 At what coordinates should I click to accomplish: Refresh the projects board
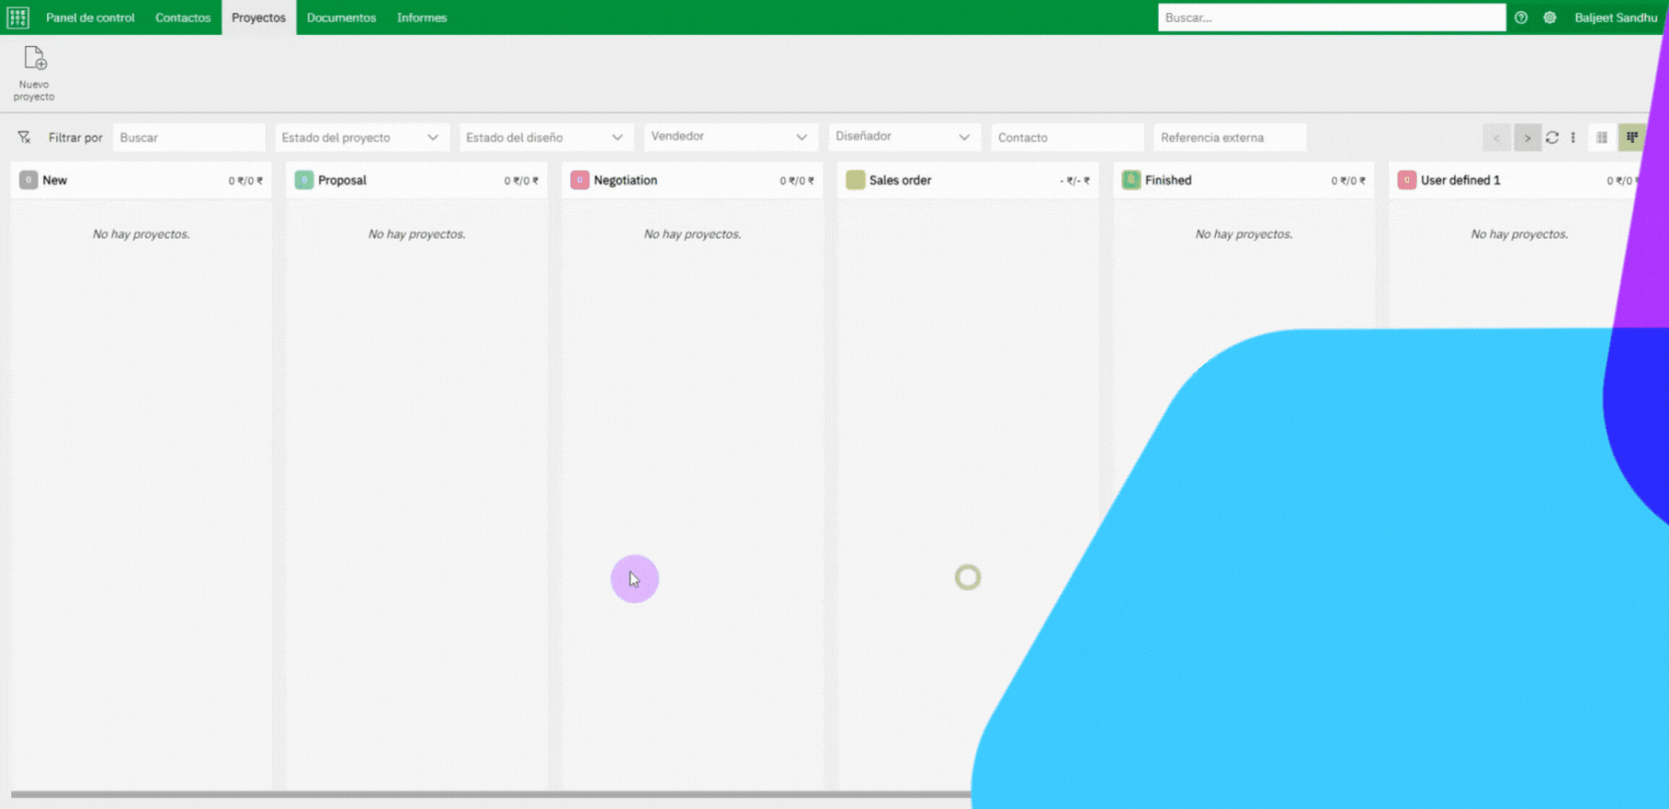click(1552, 137)
